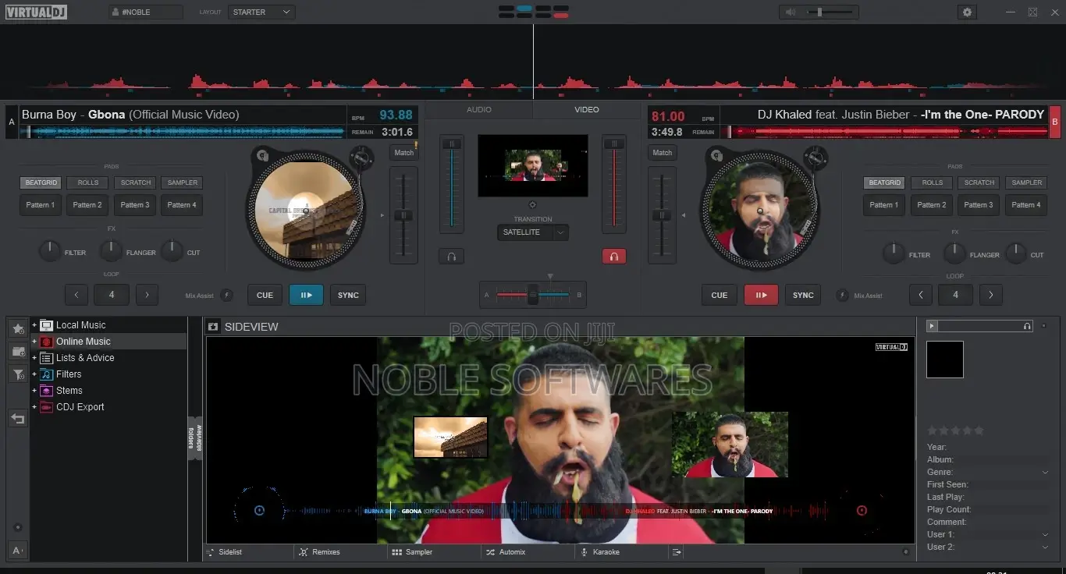Select SAMPLER pads mode on deck B
The image size is (1066, 574).
1026,182
